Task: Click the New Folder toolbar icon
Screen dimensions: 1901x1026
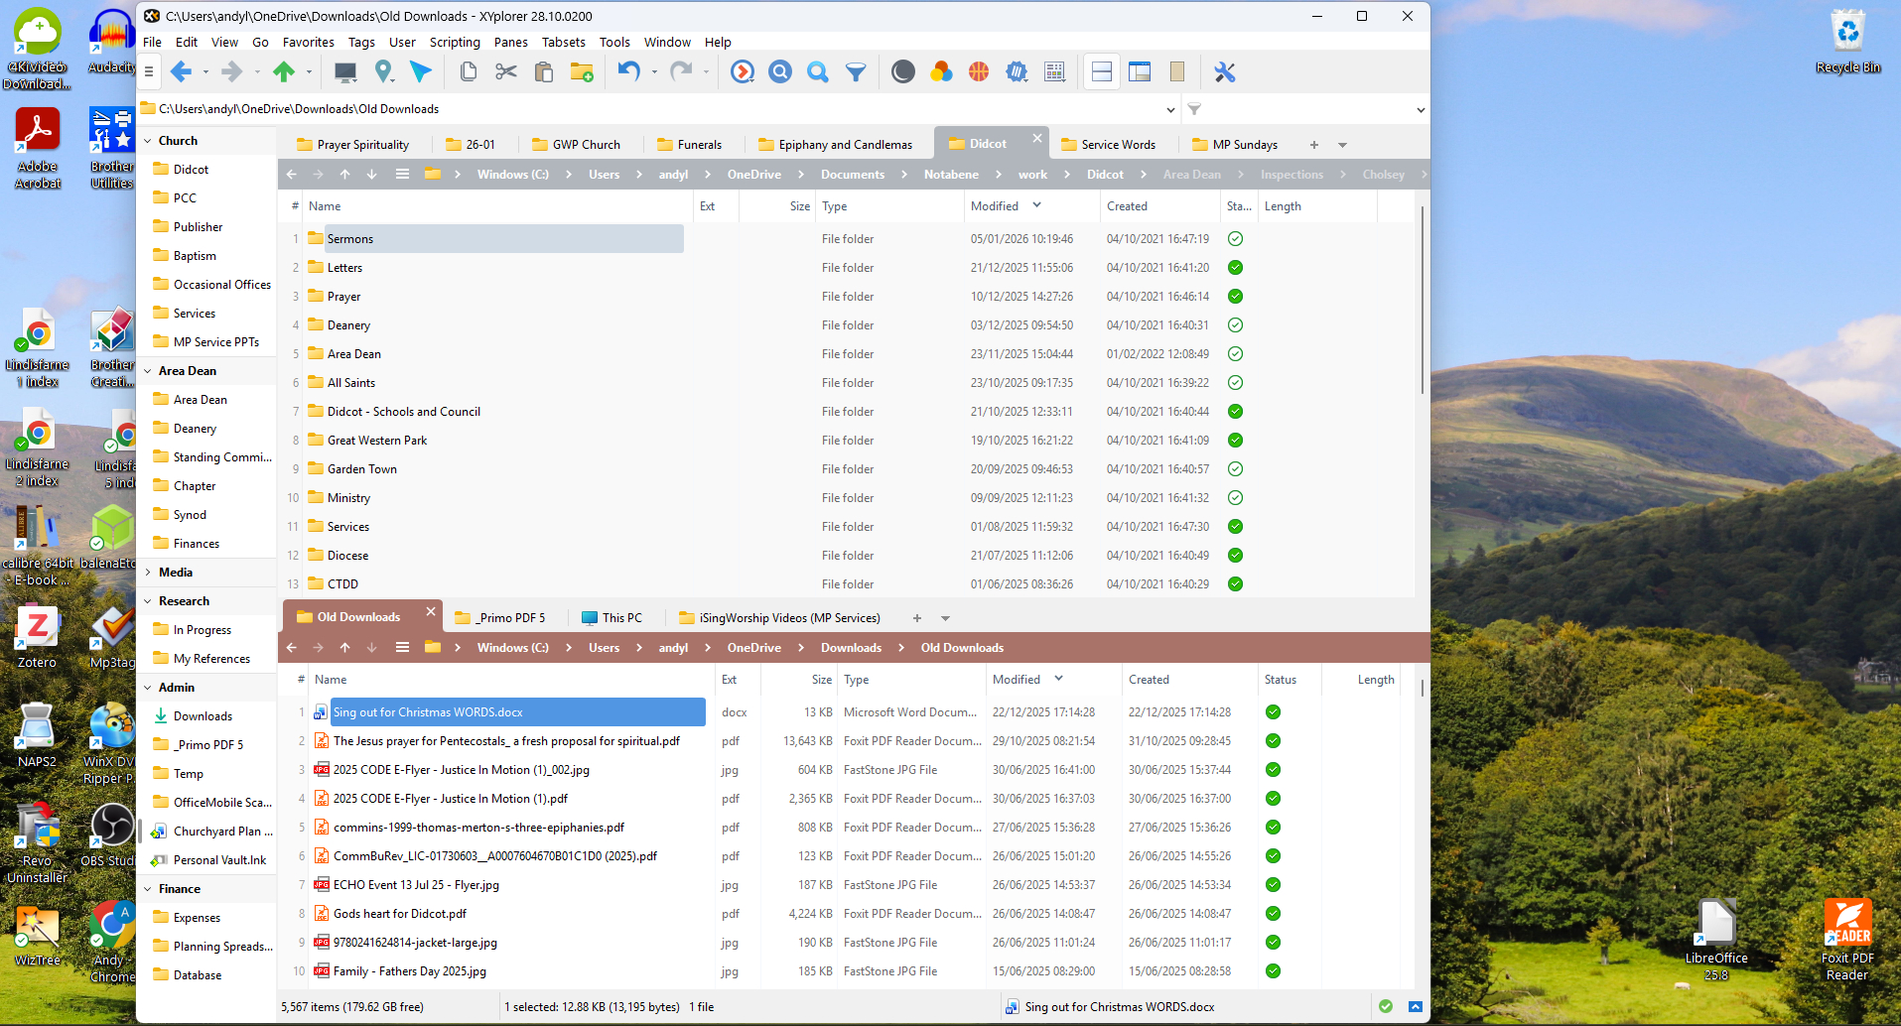Action: point(581,71)
